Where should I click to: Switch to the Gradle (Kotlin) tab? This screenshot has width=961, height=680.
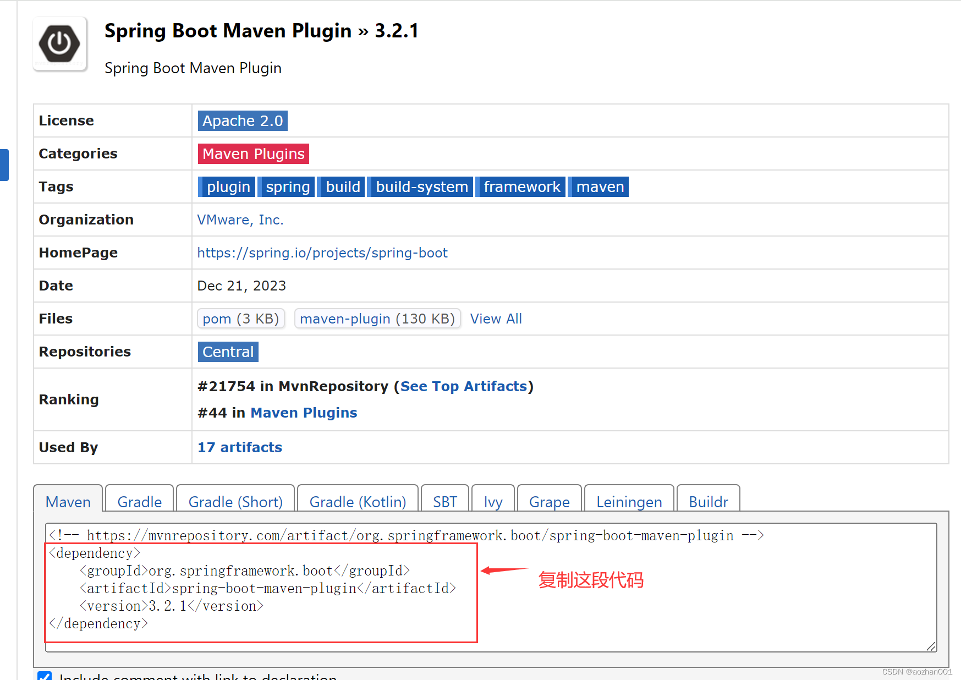point(357,501)
